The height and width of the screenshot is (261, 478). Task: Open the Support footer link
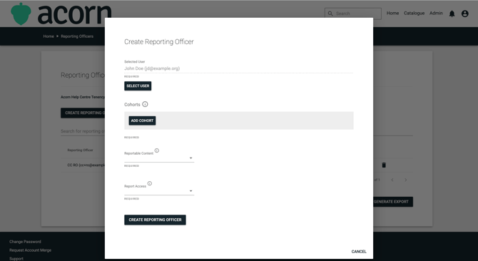pyautogui.click(x=16, y=259)
